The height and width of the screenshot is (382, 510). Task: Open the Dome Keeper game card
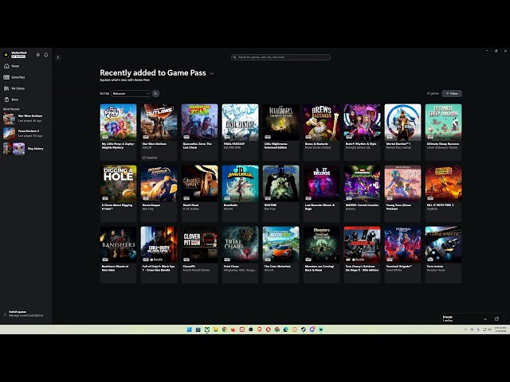pyautogui.click(x=159, y=193)
